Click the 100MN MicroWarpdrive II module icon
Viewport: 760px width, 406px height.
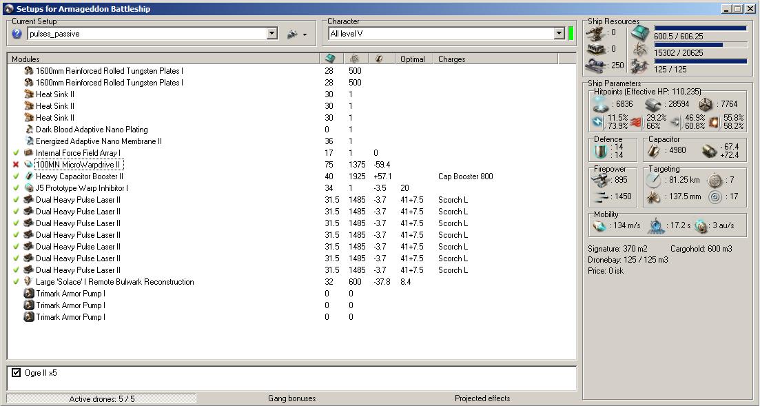point(29,165)
